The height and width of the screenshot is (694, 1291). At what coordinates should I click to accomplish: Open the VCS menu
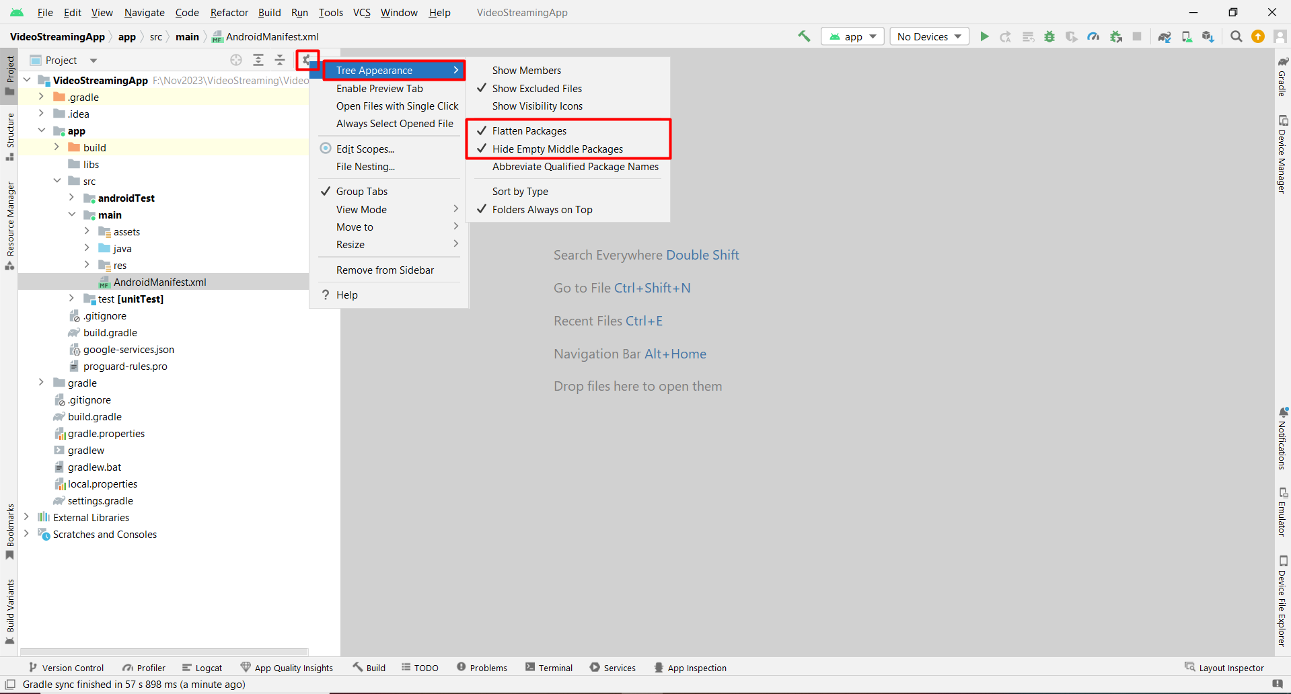(x=362, y=12)
